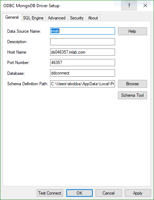Switch to the SQL Engine tab
The image size is (154, 200).
33,18
